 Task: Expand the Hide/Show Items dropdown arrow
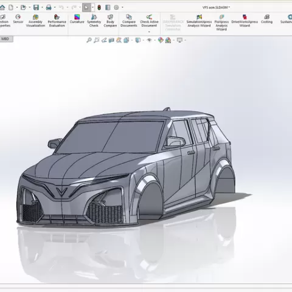(x=155, y=40)
